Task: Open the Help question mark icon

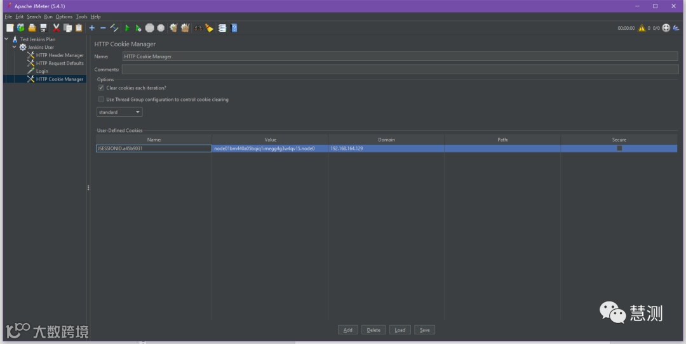Action: click(234, 28)
